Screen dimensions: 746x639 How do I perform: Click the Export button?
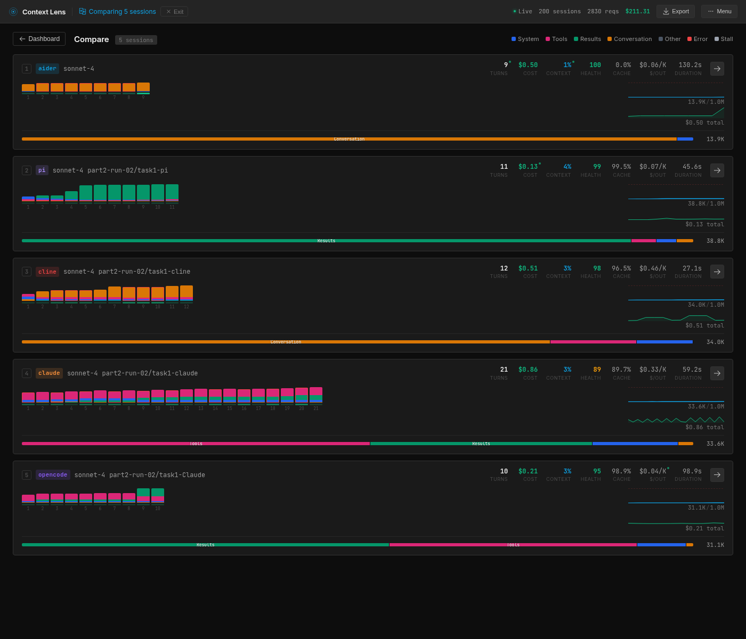(x=675, y=11)
